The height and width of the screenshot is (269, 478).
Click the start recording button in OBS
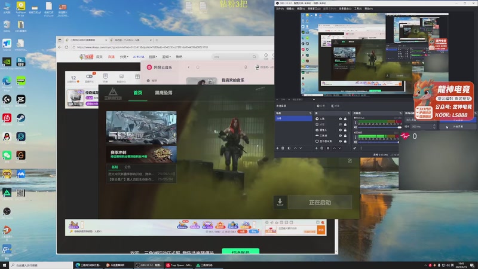point(458,127)
